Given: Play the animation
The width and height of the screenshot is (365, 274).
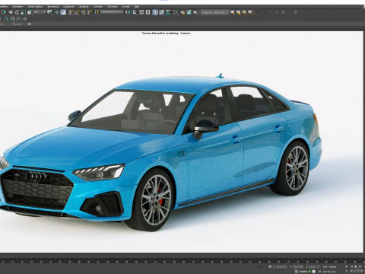Looking at the screenshot, I should [356, 266].
